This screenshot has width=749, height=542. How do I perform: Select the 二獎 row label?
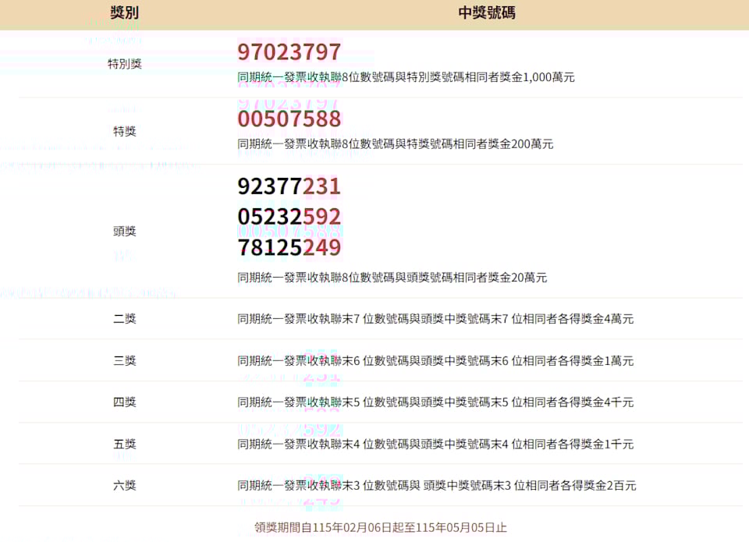[125, 319]
